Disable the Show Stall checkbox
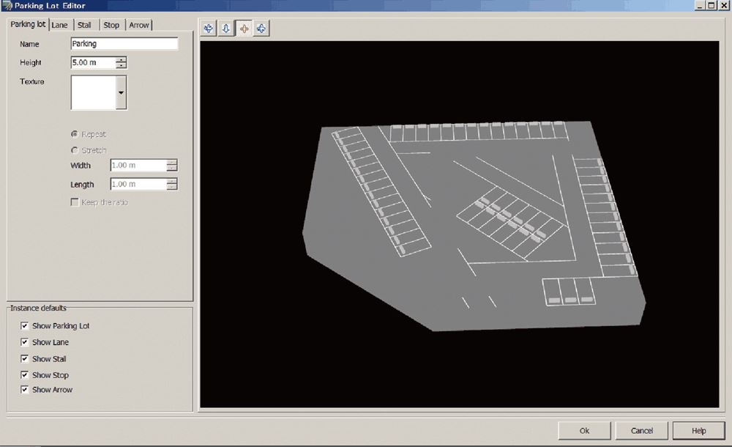Screen dimensions: 732x447 click(25, 359)
